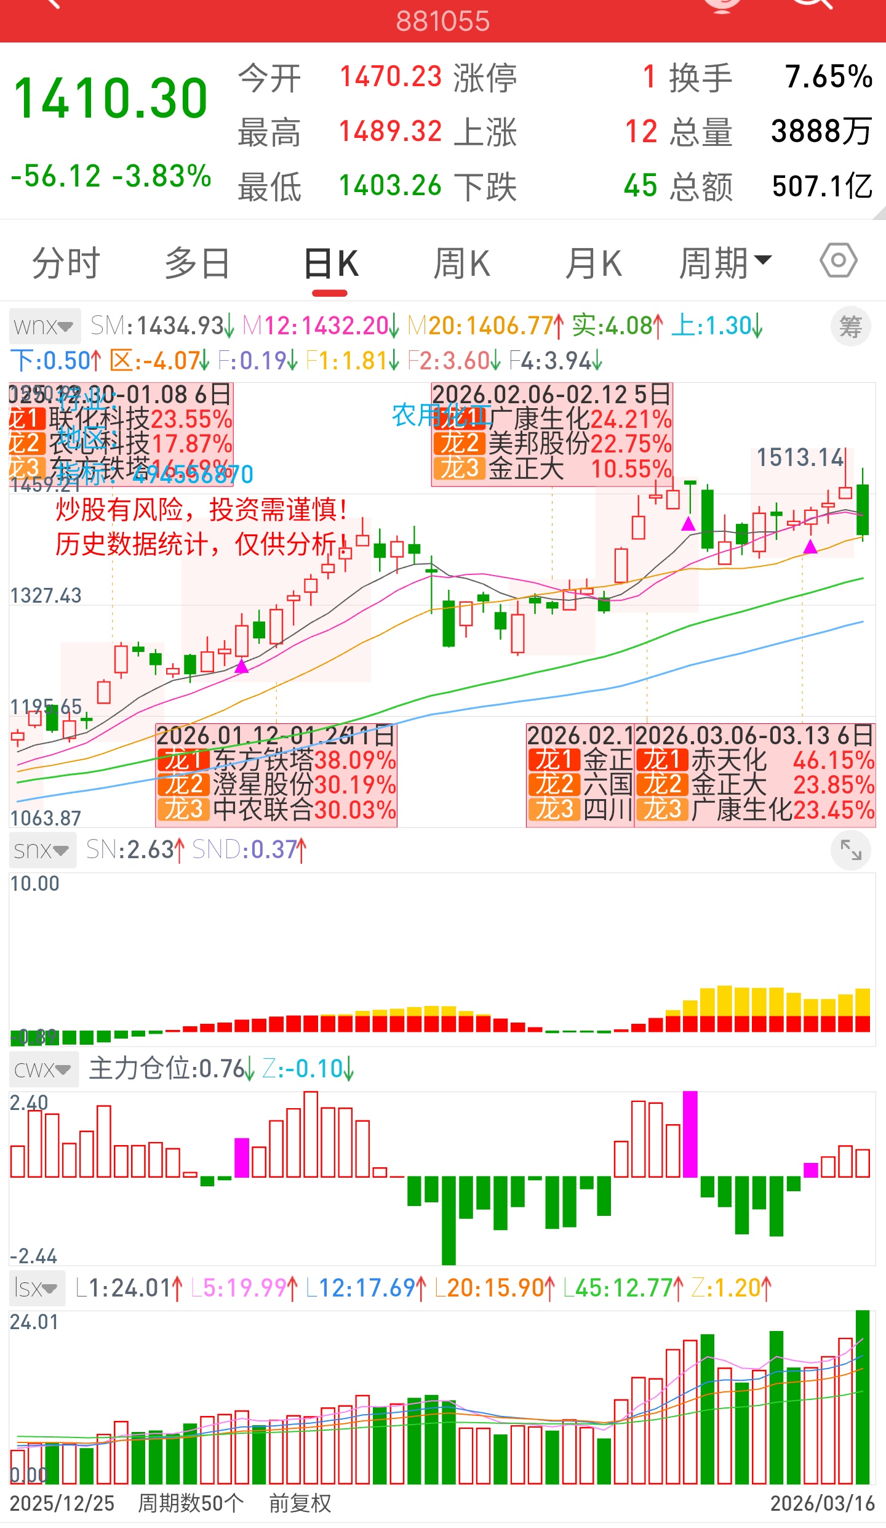Open the wnx indicator dropdown

pyautogui.click(x=44, y=326)
